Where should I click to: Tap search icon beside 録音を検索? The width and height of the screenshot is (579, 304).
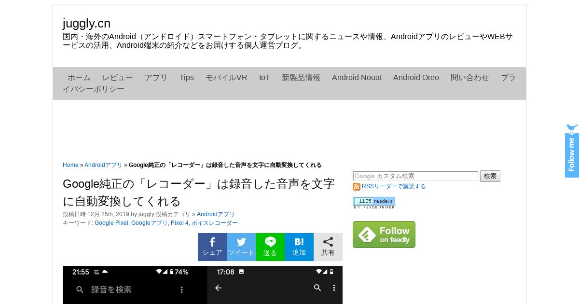coord(80,290)
